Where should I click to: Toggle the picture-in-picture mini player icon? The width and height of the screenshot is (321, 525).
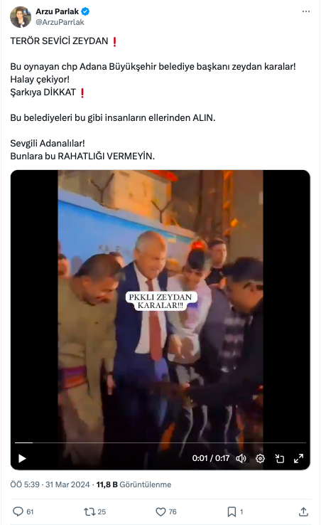[279, 458]
